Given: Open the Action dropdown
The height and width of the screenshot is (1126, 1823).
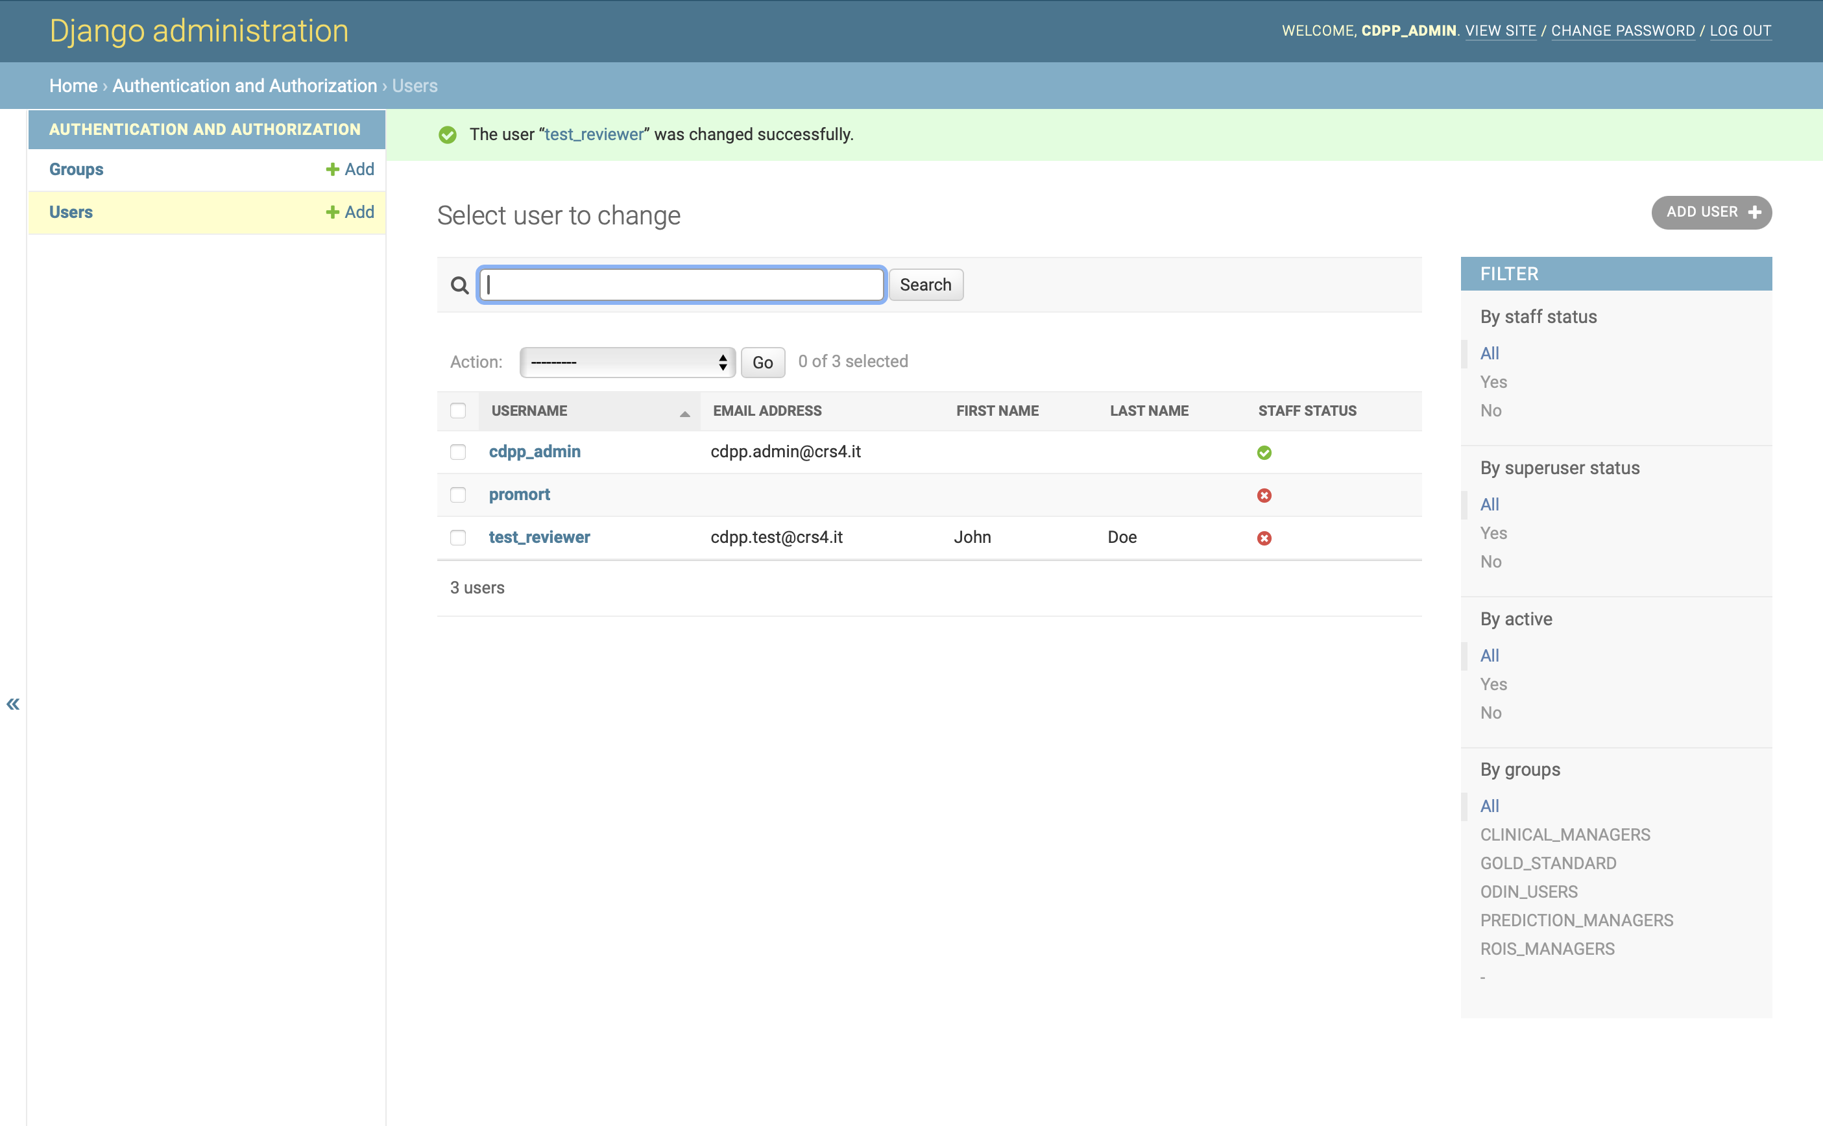Looking at the screenshot, I should tap(628, 363).
